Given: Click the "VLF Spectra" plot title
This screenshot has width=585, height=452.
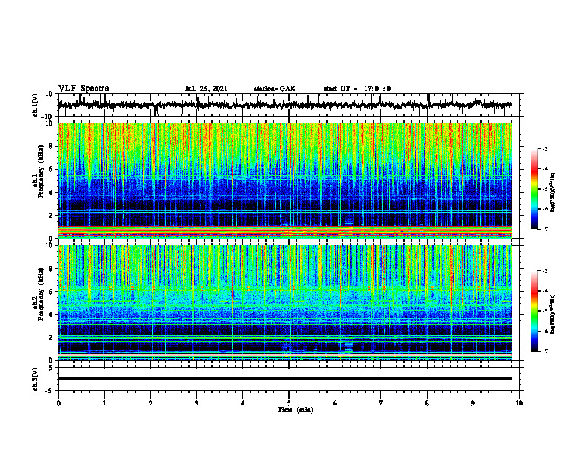Looking at the screenshot, I should coord(83,89).
